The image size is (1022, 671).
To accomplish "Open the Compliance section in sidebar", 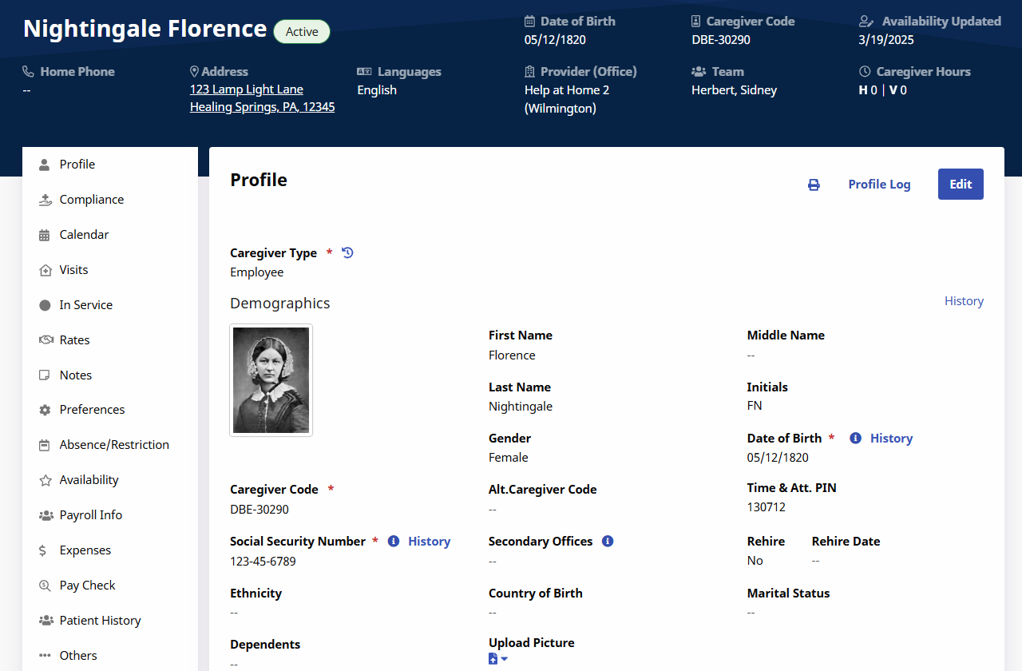I will pyautogui.click(x=91, y=200).
